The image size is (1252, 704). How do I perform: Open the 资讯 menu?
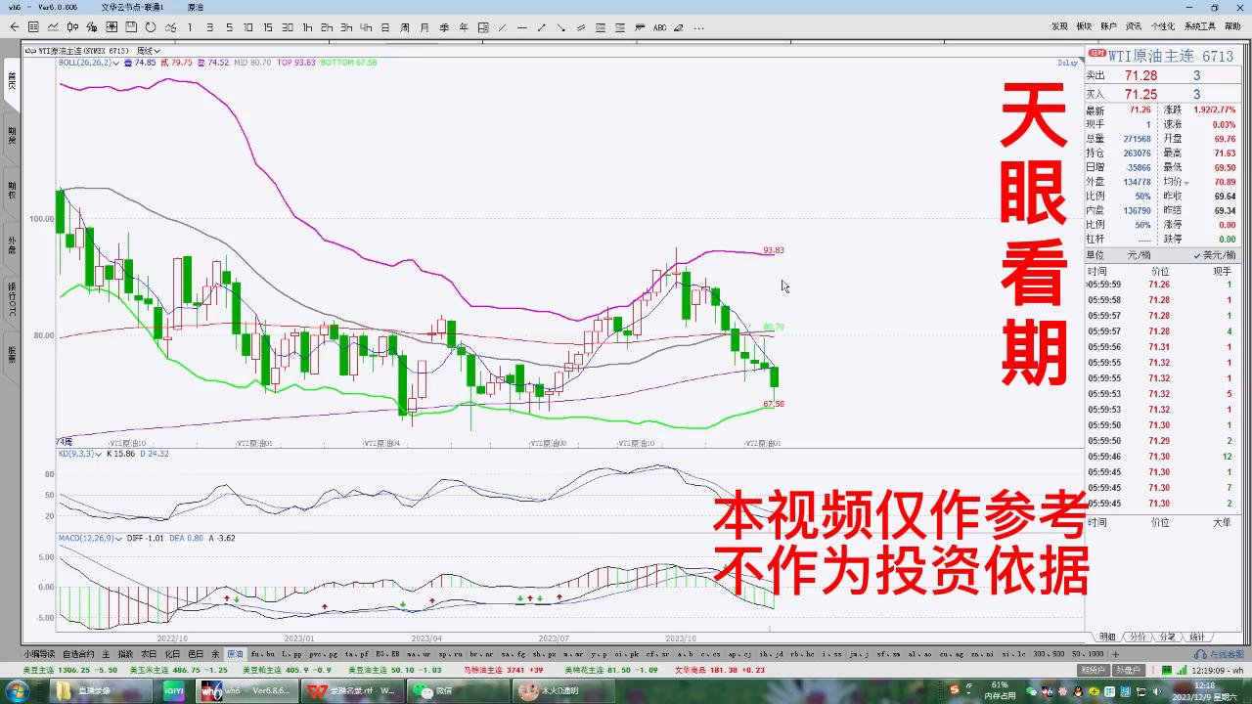point(1133,27)
